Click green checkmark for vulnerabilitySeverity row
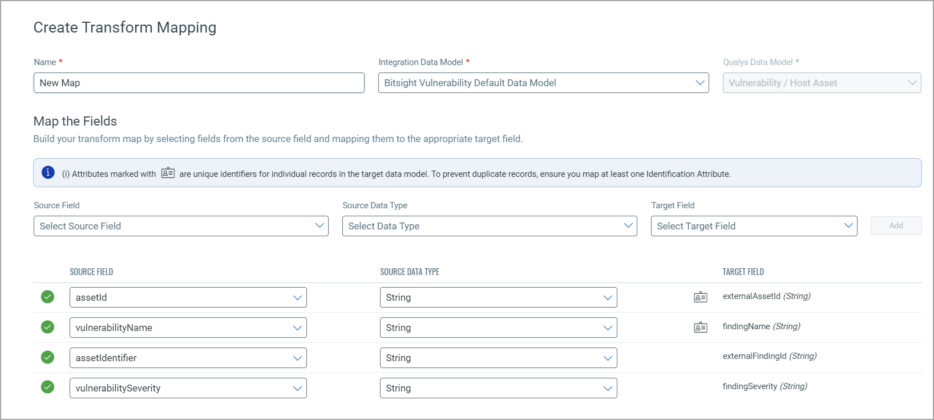 (x=48, y=387)
